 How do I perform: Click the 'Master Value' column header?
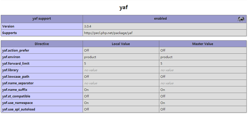pos(203,44)
